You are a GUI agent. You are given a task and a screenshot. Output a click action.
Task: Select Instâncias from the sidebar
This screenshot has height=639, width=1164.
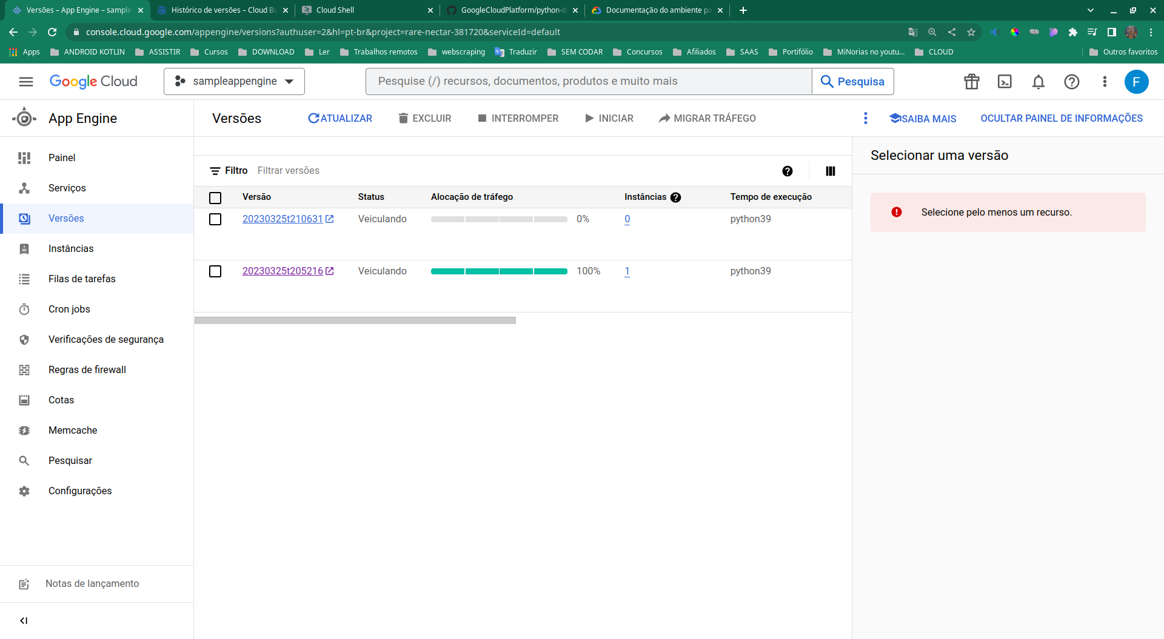tap(71, 248)
